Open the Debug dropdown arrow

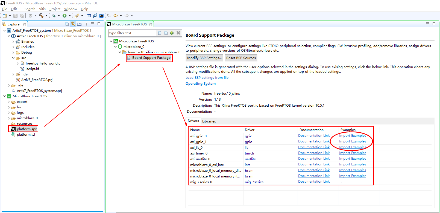coord(59,16)
